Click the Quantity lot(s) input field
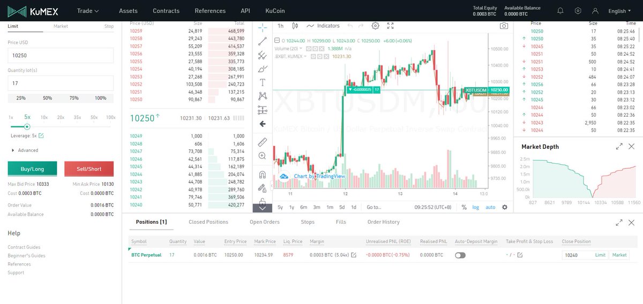 61,83
